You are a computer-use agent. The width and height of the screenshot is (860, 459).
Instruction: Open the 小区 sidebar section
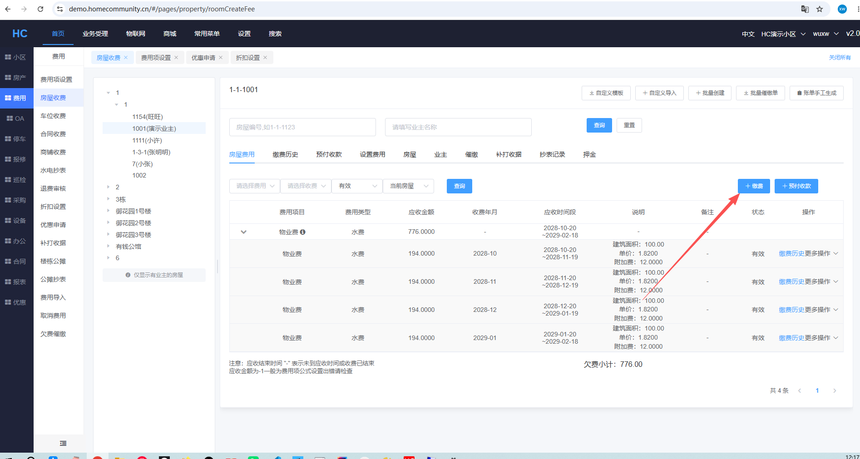click(x=16, y=57)
